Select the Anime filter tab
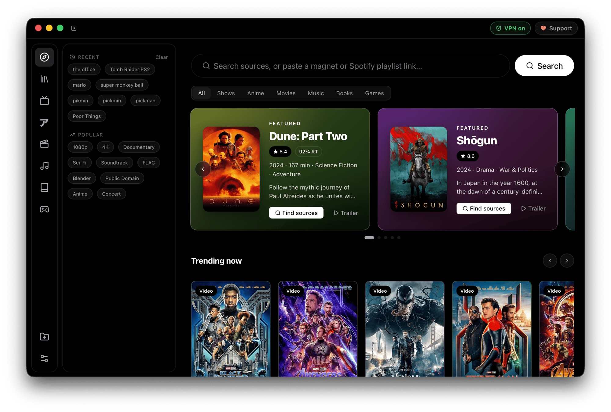Image resolution: width=611 pixels, height=412 pixels. [255, 93]
